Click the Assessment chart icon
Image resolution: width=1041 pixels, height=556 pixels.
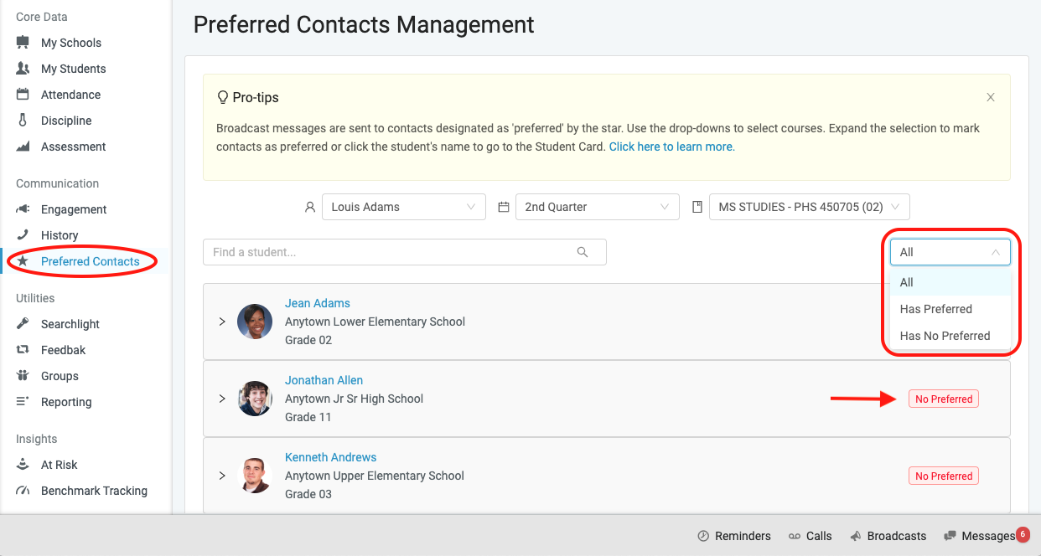pos(23,147)
